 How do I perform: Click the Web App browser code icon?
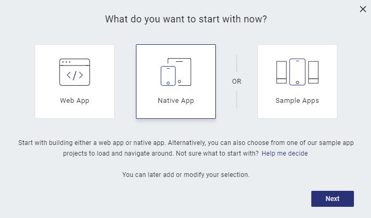pyautogui.click(x=75, y=72)
